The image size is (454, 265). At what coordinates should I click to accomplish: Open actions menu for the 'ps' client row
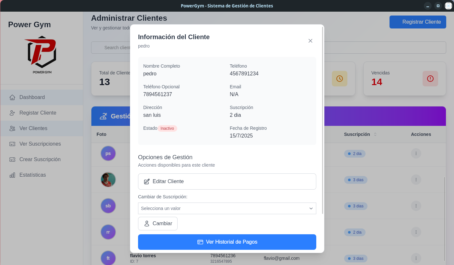(x=416, y=153)
